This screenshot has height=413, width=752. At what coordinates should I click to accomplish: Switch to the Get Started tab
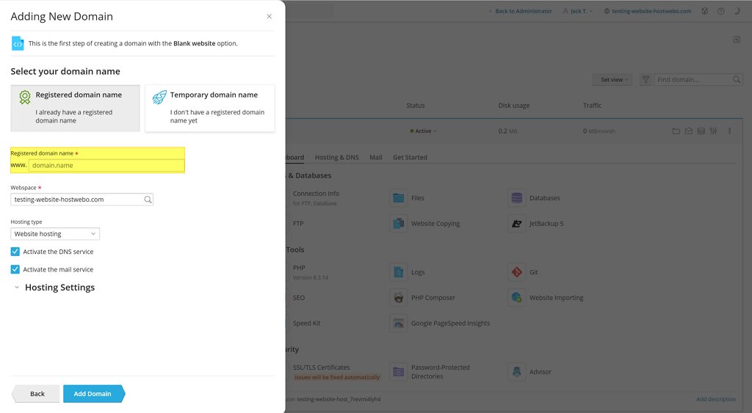pos(410,157)
